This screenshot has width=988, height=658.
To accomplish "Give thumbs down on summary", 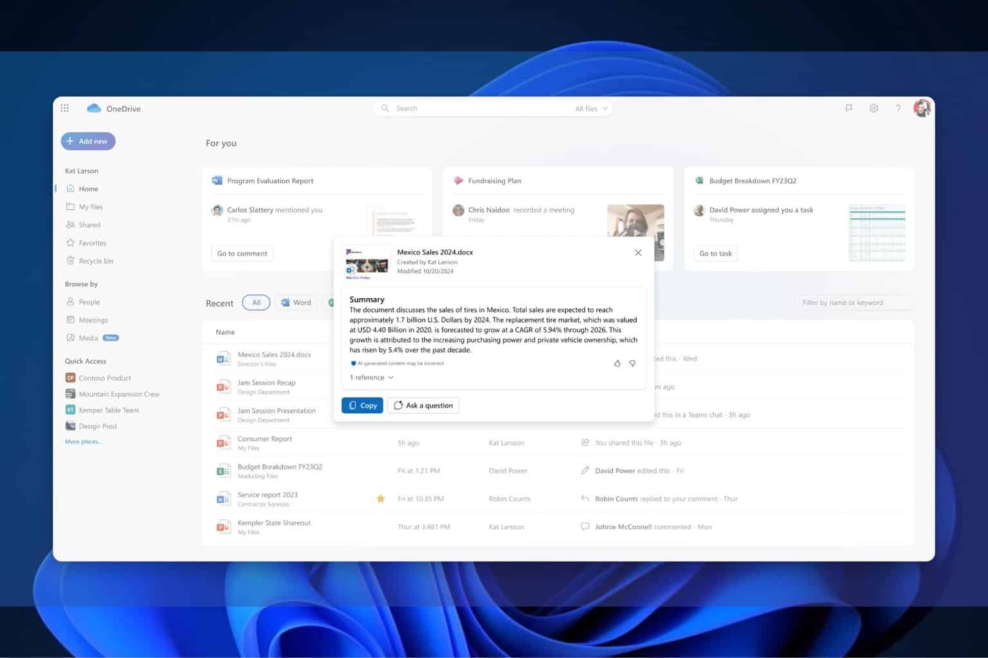I will click(x=632, y=363).
